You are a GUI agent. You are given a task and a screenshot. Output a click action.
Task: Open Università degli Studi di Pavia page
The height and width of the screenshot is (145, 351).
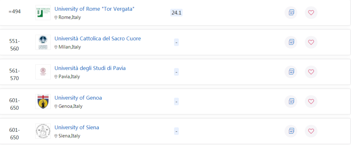[x=90, y=68]
